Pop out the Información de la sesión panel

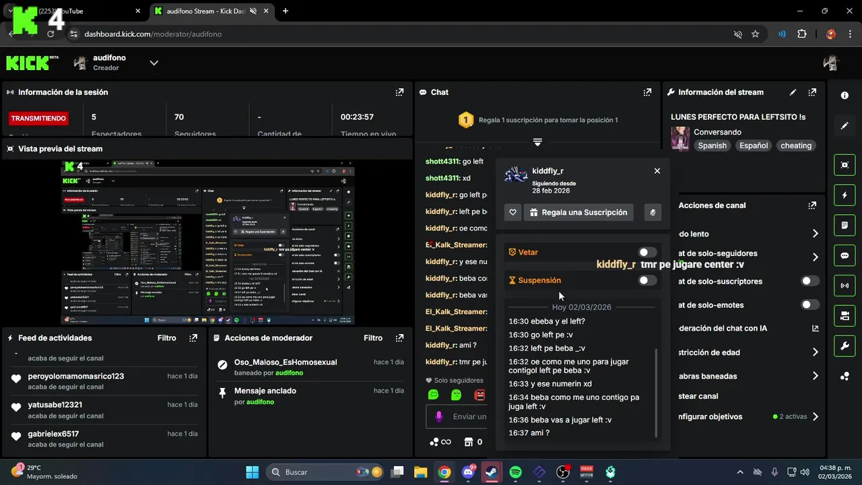(x=399, y=92)
